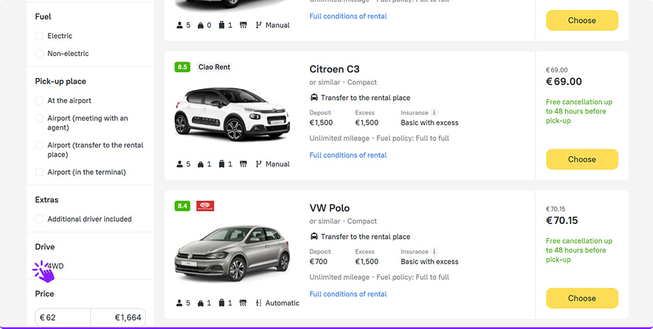Tick Airport (in the terminal) checkbox
653x329 pixels.
(x=40, y=172)
